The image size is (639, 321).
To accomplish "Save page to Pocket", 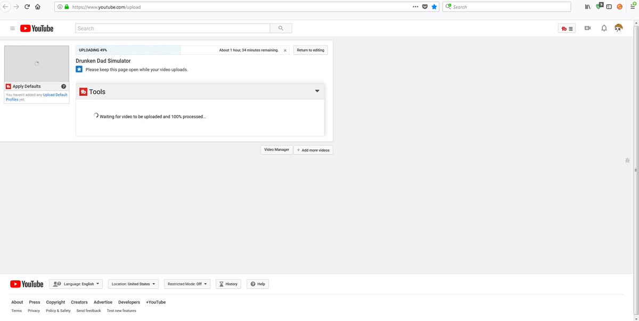I will click(x=424, y=7).
